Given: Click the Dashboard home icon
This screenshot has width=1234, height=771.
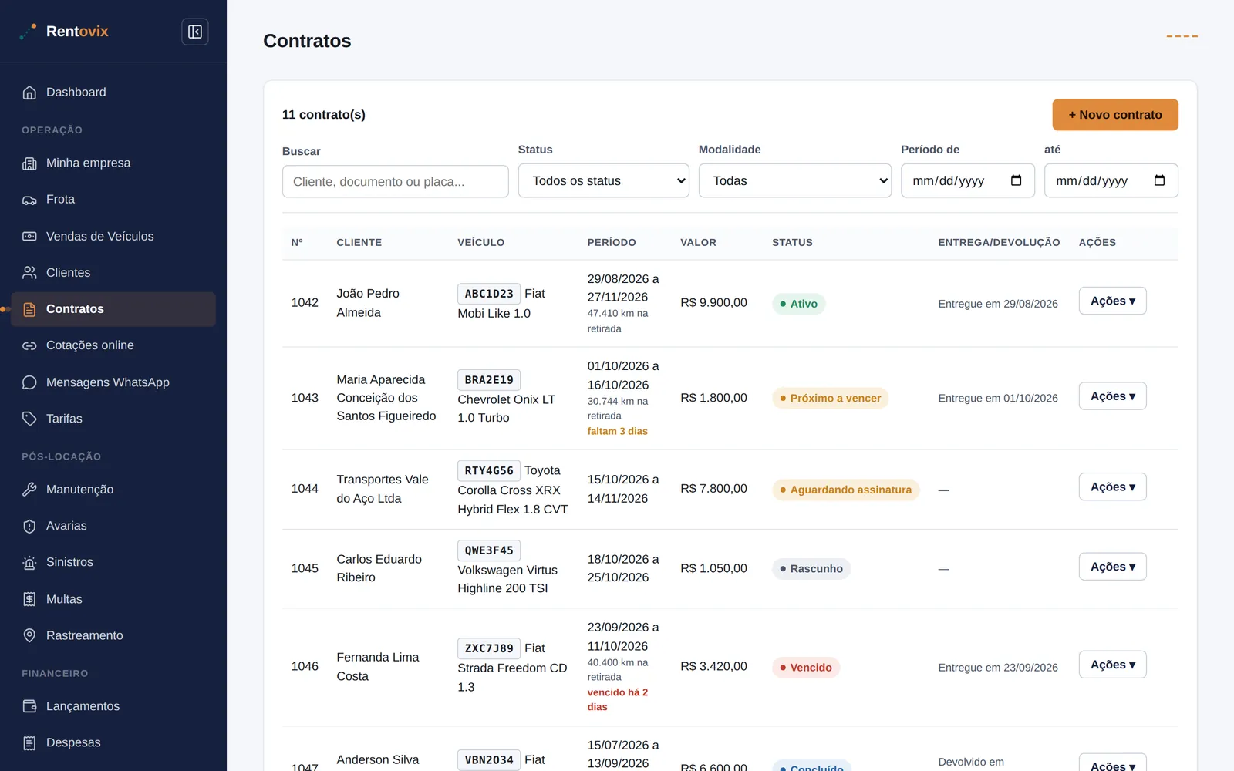Looking at the screenshot, I should [x=29, y=93].
